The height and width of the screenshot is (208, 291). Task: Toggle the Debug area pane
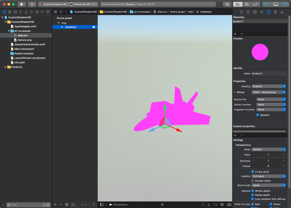[x=276, y=4]
